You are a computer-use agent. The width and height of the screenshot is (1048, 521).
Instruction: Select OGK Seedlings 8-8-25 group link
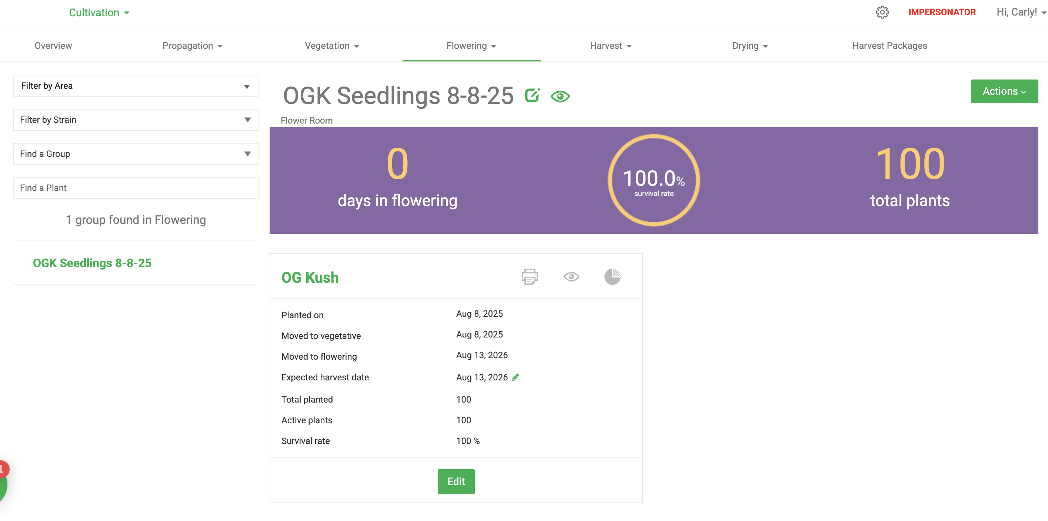(92, 263)
